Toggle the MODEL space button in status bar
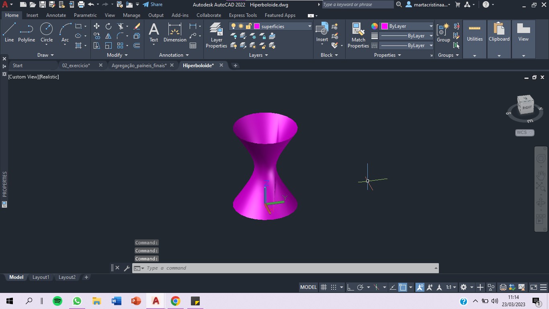 [x=309, y=287]
